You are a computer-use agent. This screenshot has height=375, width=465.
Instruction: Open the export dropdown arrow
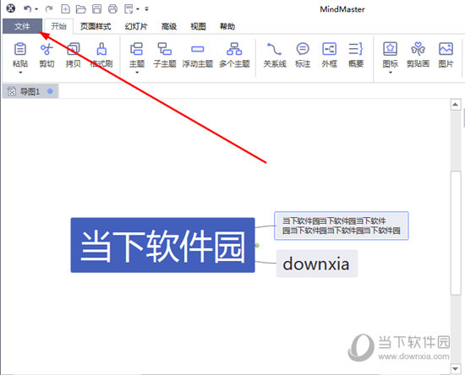[x=138, y=9]
